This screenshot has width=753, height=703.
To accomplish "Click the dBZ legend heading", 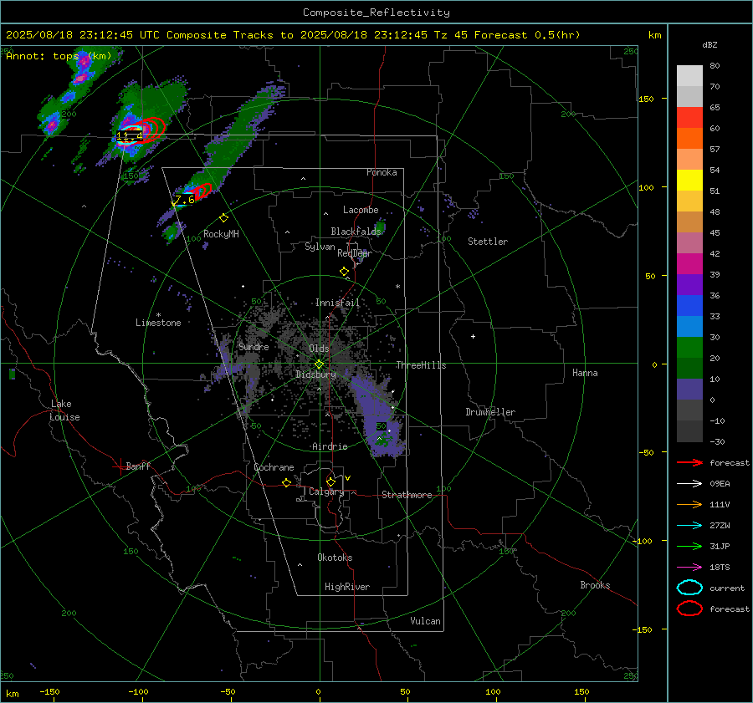I will coord(709,44).
